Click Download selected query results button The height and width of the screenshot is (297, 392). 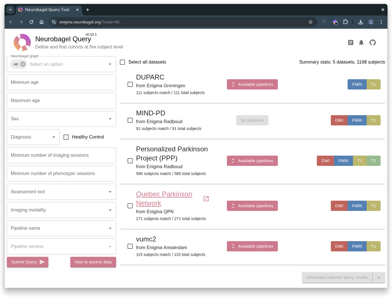click(x=337, y=277)
